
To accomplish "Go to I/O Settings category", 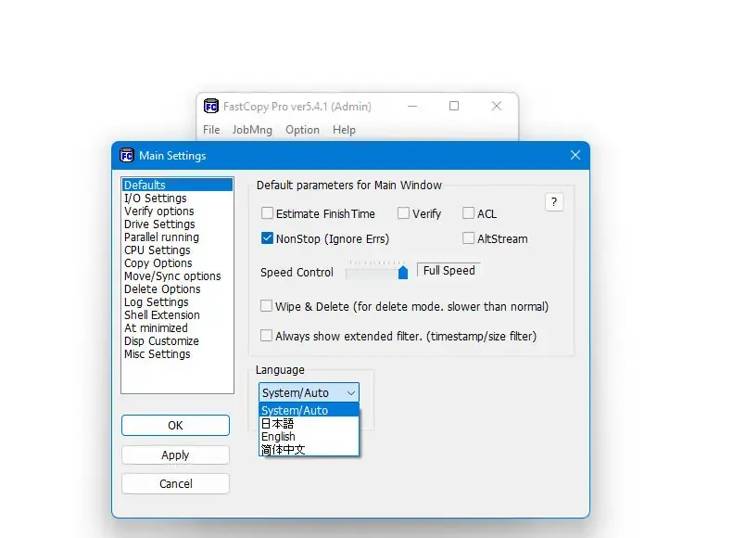I will (177, 198).
